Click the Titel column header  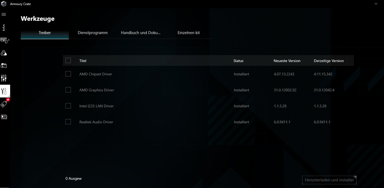pos(83,61)
